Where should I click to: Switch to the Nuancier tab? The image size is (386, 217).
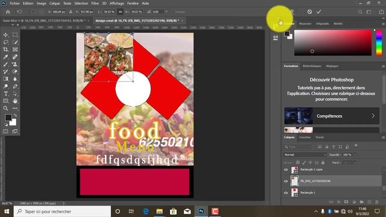305,24
